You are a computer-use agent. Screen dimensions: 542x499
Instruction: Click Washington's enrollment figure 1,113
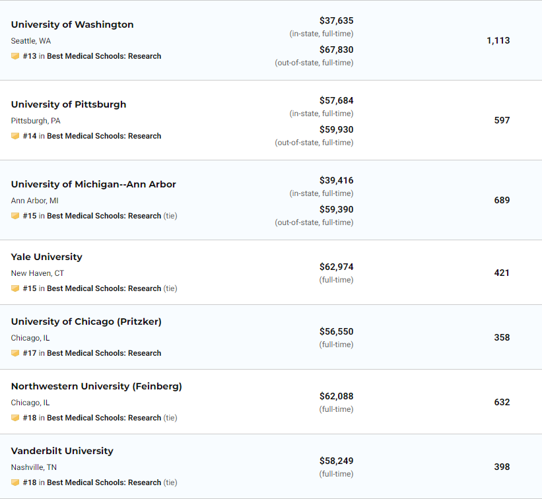coord(498,40)
